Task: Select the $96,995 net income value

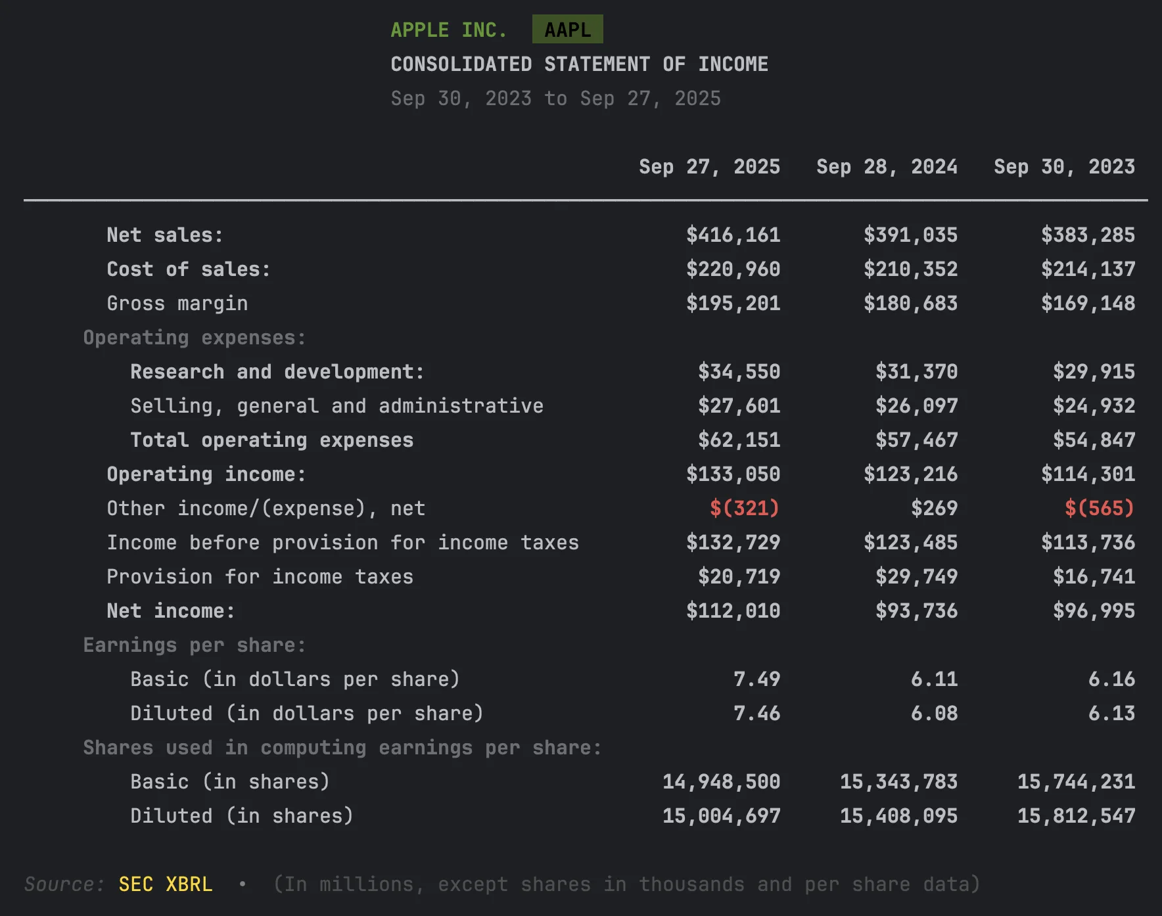Action: [x=1094, y=611]
